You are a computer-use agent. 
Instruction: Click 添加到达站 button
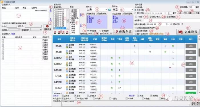(x=127, y=13)
